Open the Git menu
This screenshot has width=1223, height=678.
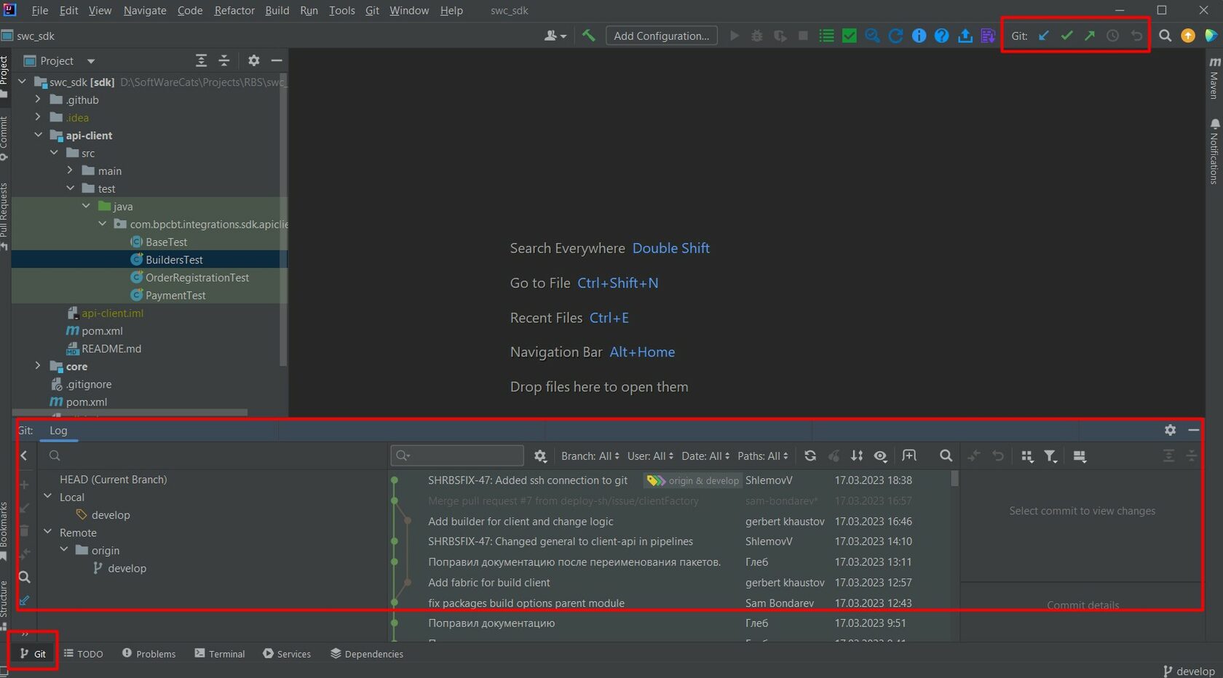click(372, 10)
